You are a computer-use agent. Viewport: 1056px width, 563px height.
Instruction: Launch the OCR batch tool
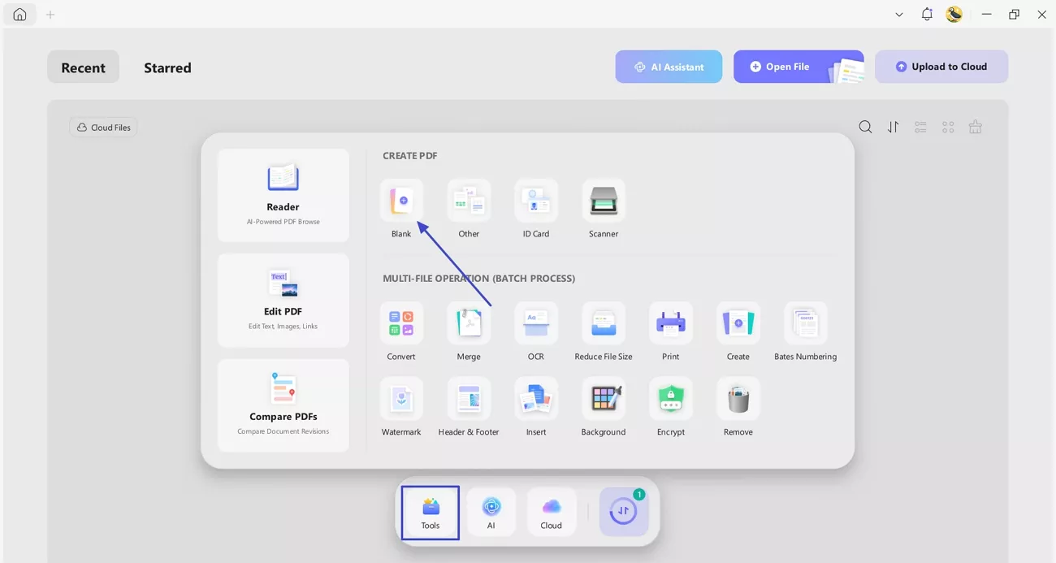pyautogui.click(x=536, y=324)
